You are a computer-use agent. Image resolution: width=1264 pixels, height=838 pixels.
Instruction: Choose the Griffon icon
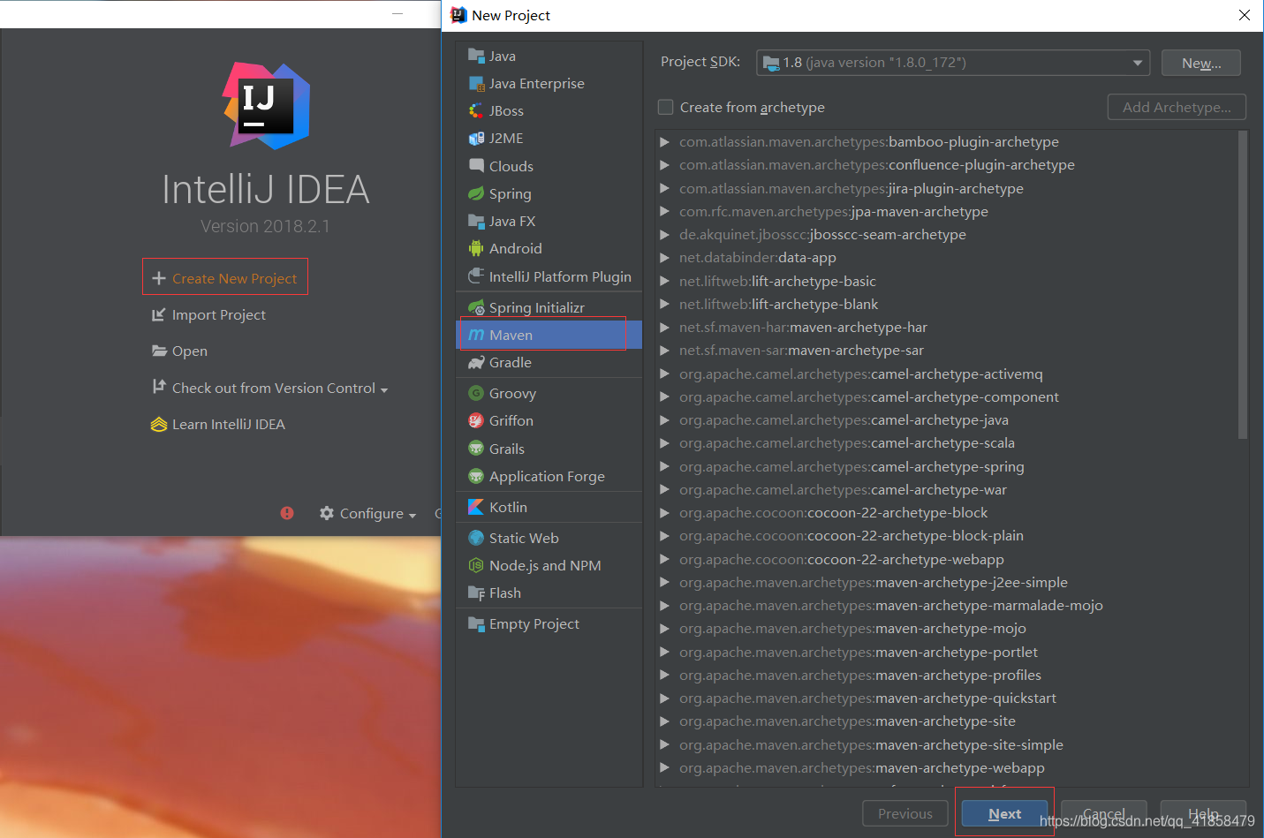point(476,420)
